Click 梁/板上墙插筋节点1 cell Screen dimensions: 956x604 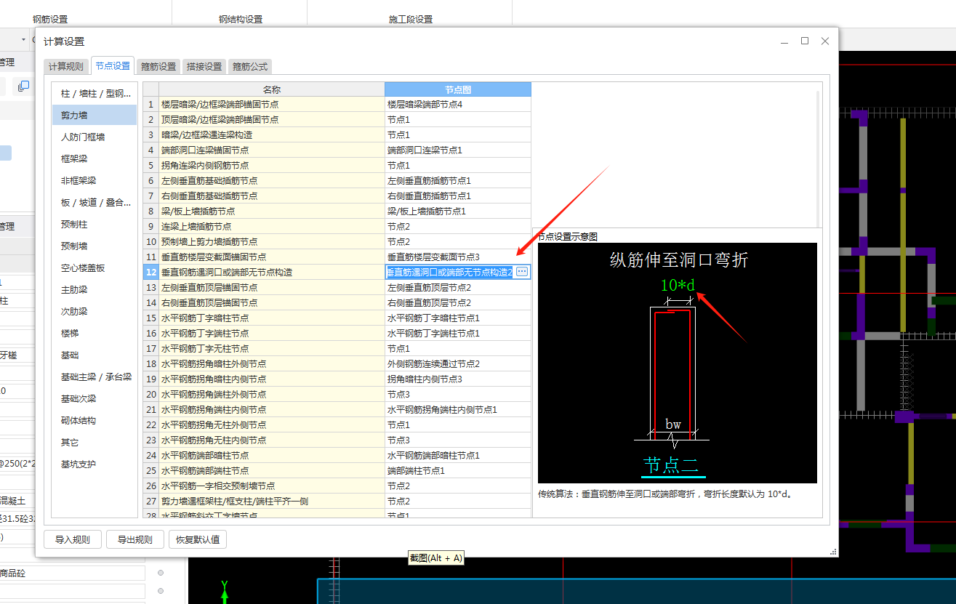coord(458,212)
